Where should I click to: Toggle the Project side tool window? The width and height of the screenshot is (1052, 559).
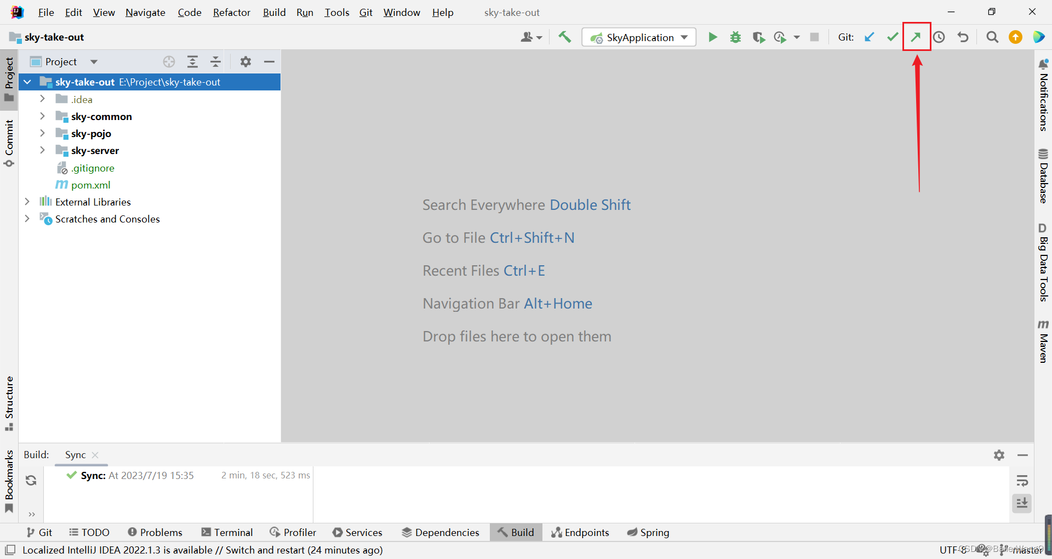click(x=9, y=79)
